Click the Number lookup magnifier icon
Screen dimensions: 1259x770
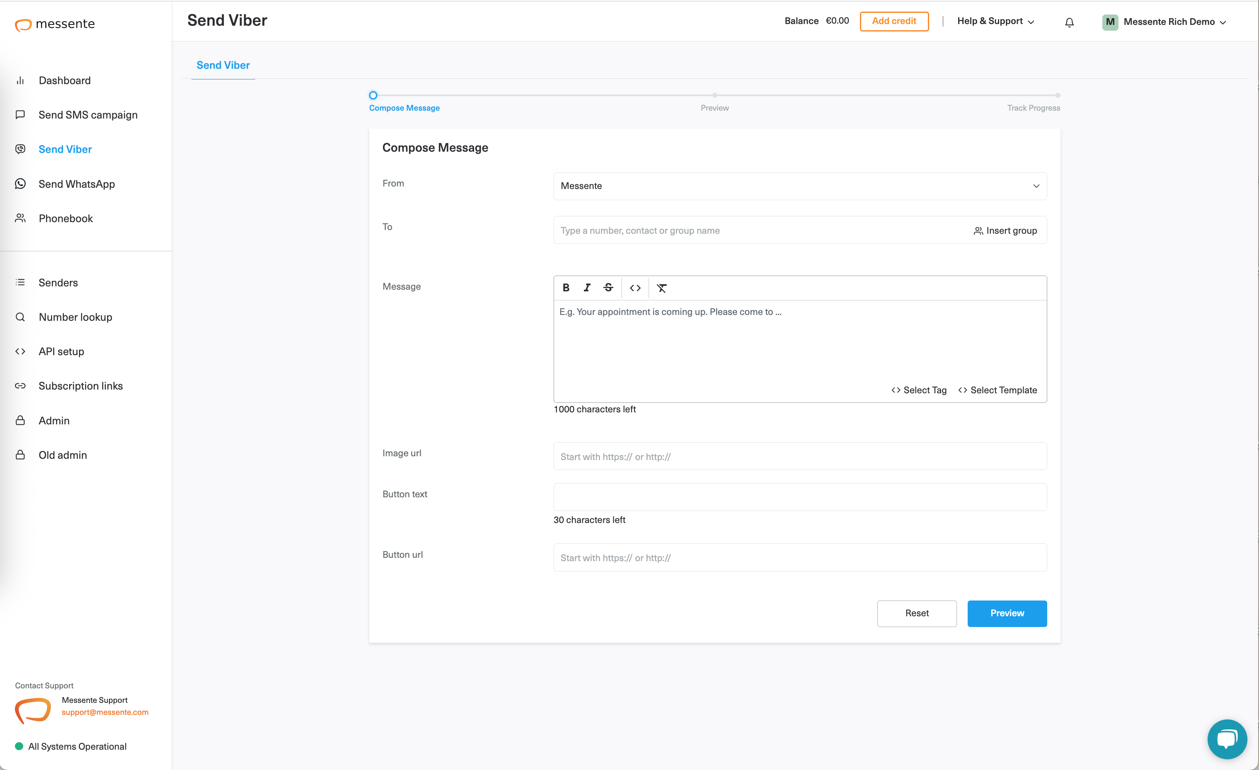tap(20, 317)
